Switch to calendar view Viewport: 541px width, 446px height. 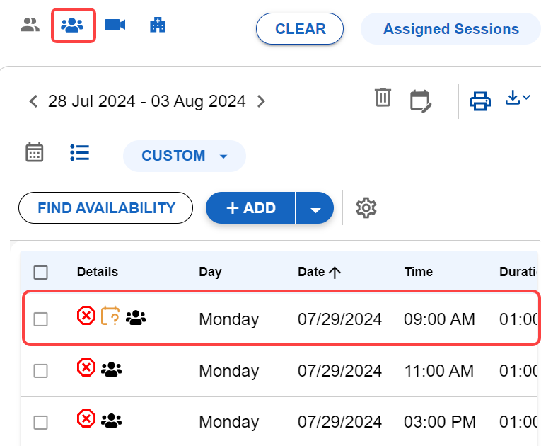coord(35,152)
